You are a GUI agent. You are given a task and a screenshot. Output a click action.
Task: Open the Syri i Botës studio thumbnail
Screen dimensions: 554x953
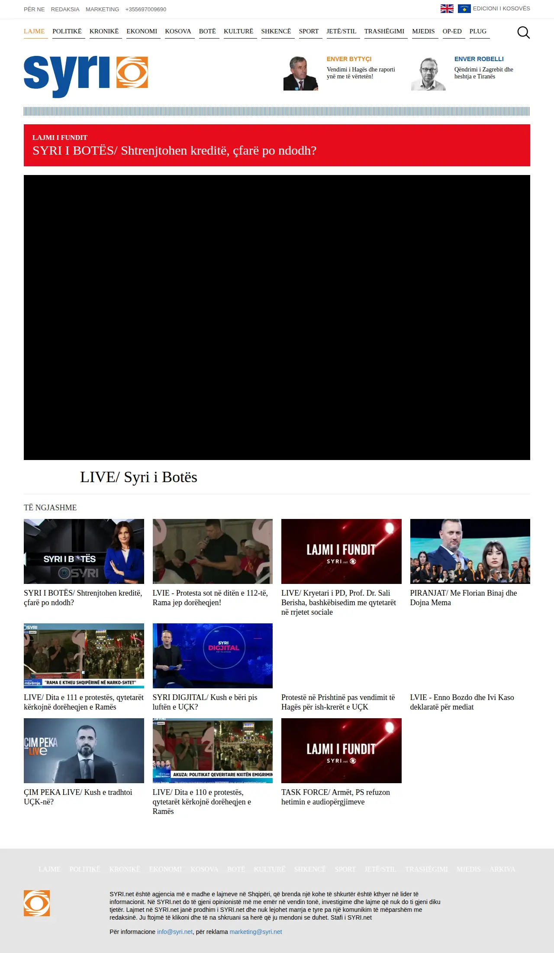pos(84,551)
